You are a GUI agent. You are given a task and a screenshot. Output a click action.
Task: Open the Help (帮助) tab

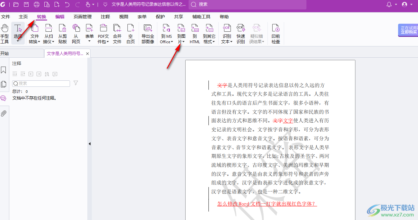pyautogui.click(x=224, y=17)
